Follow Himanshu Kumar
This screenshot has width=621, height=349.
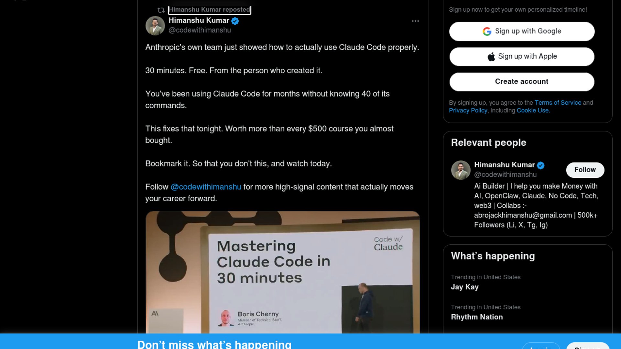coord(585,170)
